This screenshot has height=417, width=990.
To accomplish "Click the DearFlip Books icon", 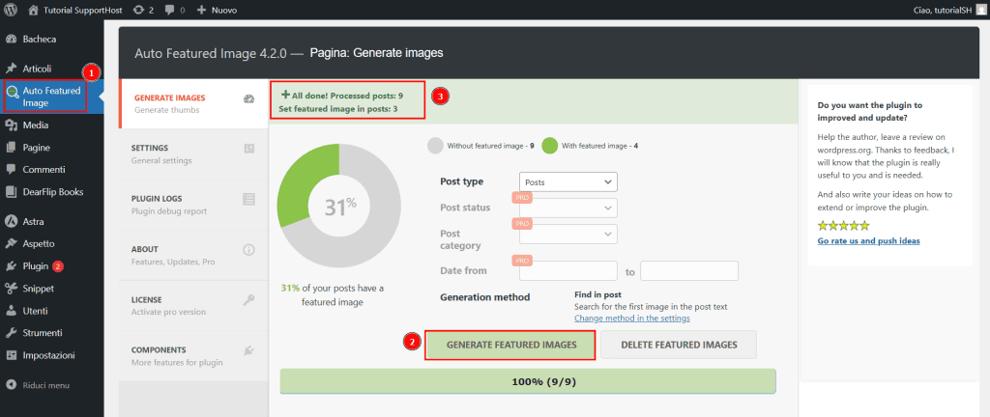I will pyautogui.click(x=11, y=192).
